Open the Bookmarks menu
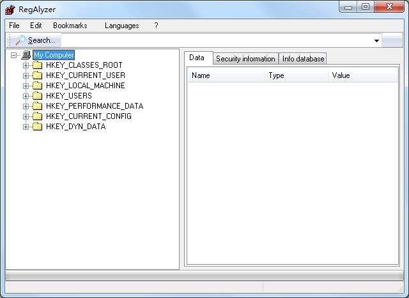Screen dimensions: 409x298 pos(70,26)
